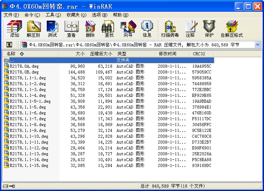This screenshot has height=191, width=264.
Task: Select file R2178.1.1-8.dwg
Action: 28,125
